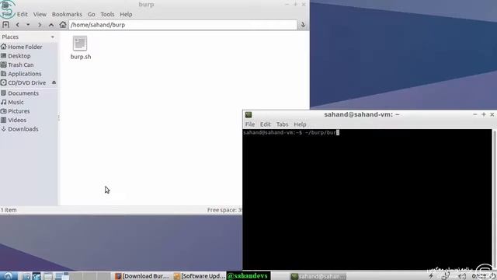Open the File menu in file manager
This screenshot has width=497, height=280.
pos(7,14)
